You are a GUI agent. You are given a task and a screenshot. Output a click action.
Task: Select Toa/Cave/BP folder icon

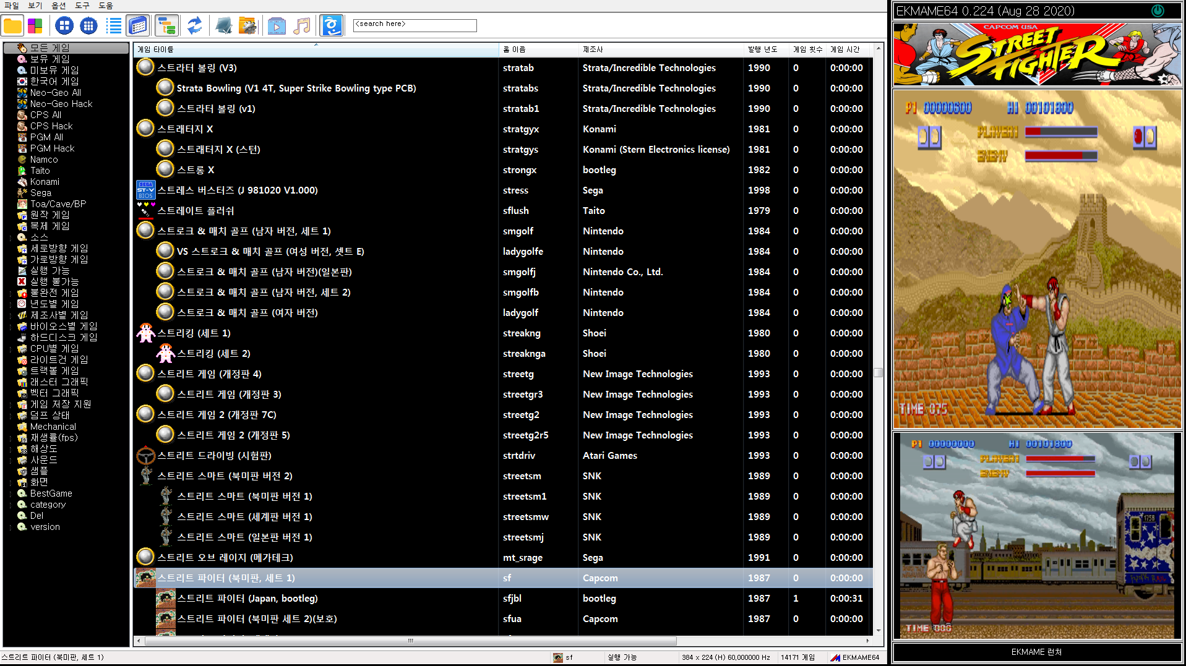click(22, 203)
